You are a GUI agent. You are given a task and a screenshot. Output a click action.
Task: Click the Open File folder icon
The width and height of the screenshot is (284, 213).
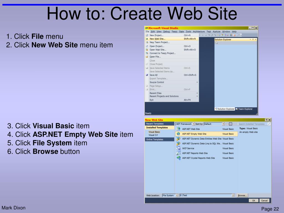point(147,57)
